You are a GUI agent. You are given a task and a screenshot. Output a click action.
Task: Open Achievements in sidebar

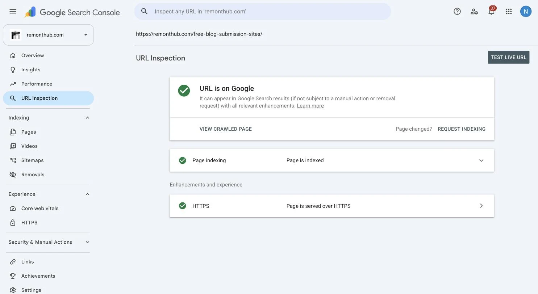pos(49,276)
